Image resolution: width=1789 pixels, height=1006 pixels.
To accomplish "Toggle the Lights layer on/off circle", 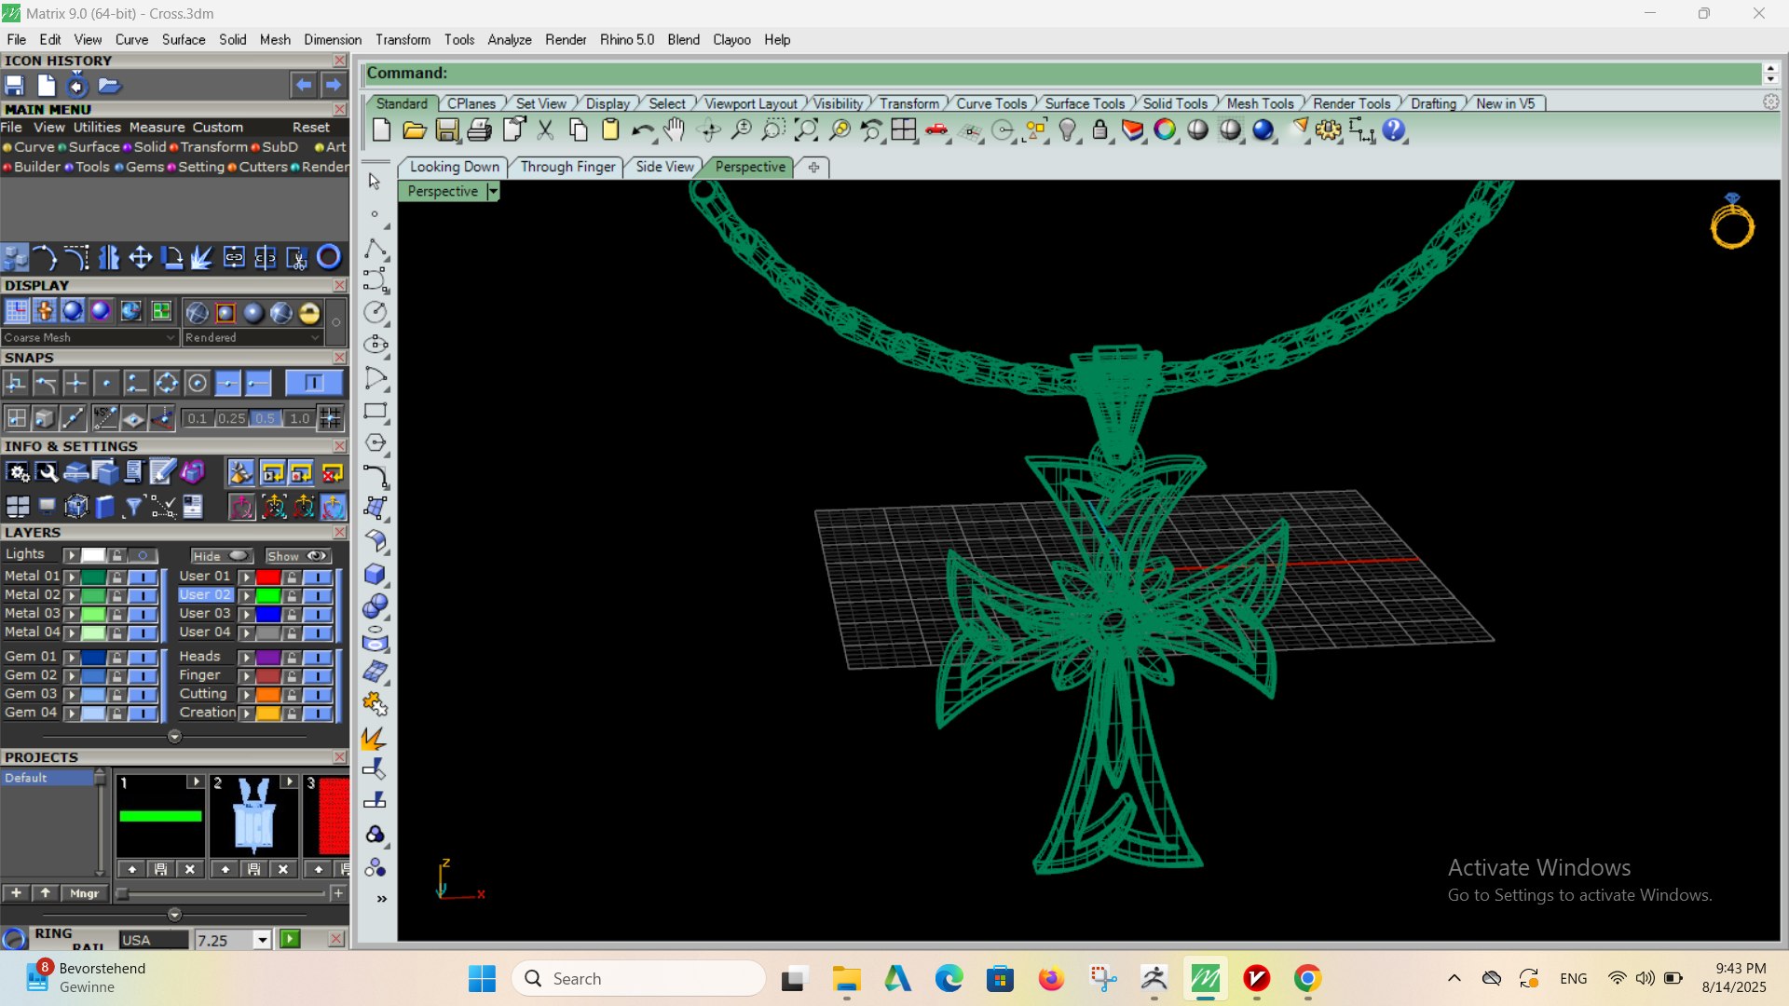I will point(143,555).
